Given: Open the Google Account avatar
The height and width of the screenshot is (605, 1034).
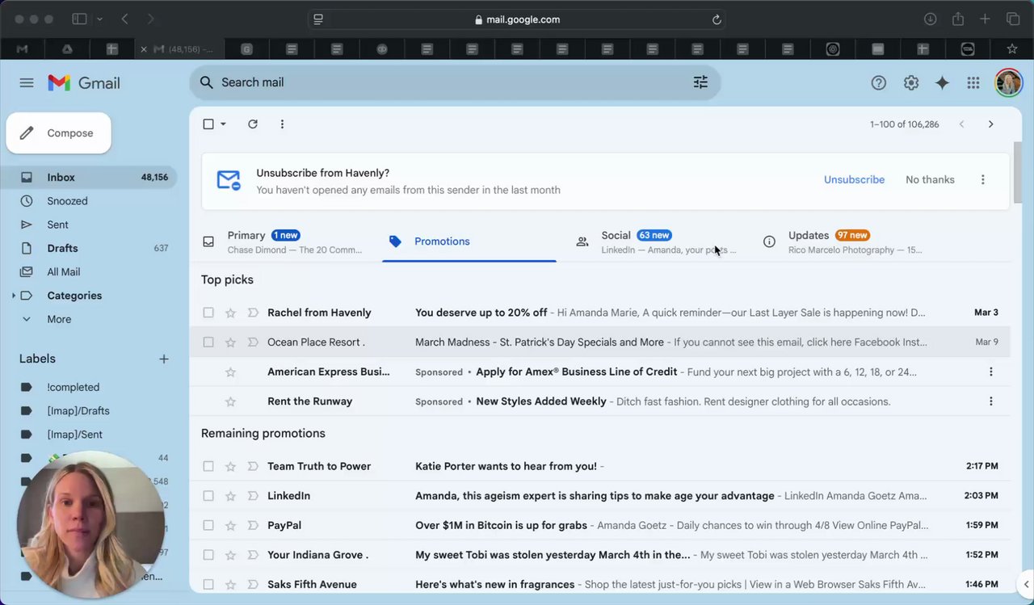Looking at the screenshot, I should coord(1008,82).
